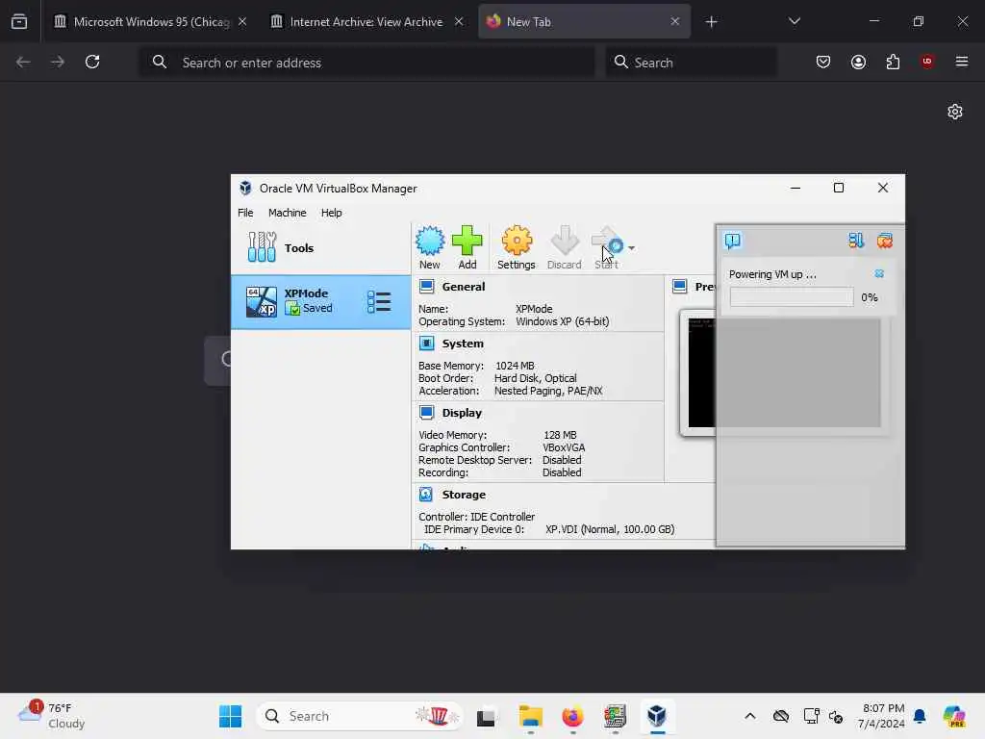Show hidden system tray icons chevron
Image resolution: width=985 pixels, height=739 pixels.
pyautogui.click(x=750, y=716)
